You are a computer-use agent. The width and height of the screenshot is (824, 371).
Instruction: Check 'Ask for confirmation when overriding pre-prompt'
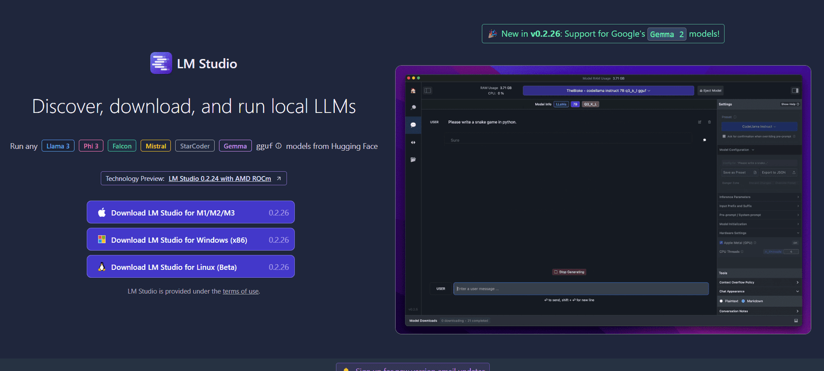[724, 137]
